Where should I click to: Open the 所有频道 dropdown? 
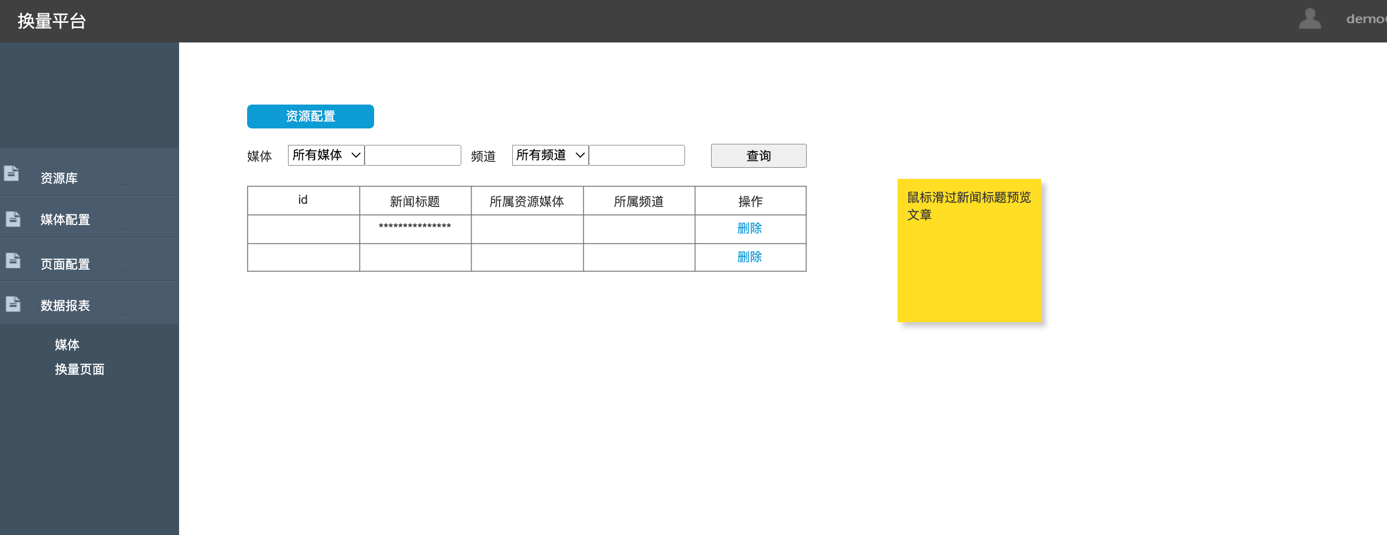click(549, 156)
